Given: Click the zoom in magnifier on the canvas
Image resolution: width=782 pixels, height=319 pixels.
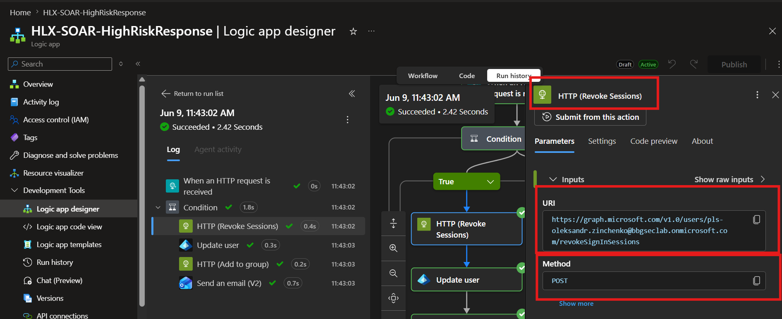Looking at the screenshot, I should pyautogui.click(x=393, y=248).
